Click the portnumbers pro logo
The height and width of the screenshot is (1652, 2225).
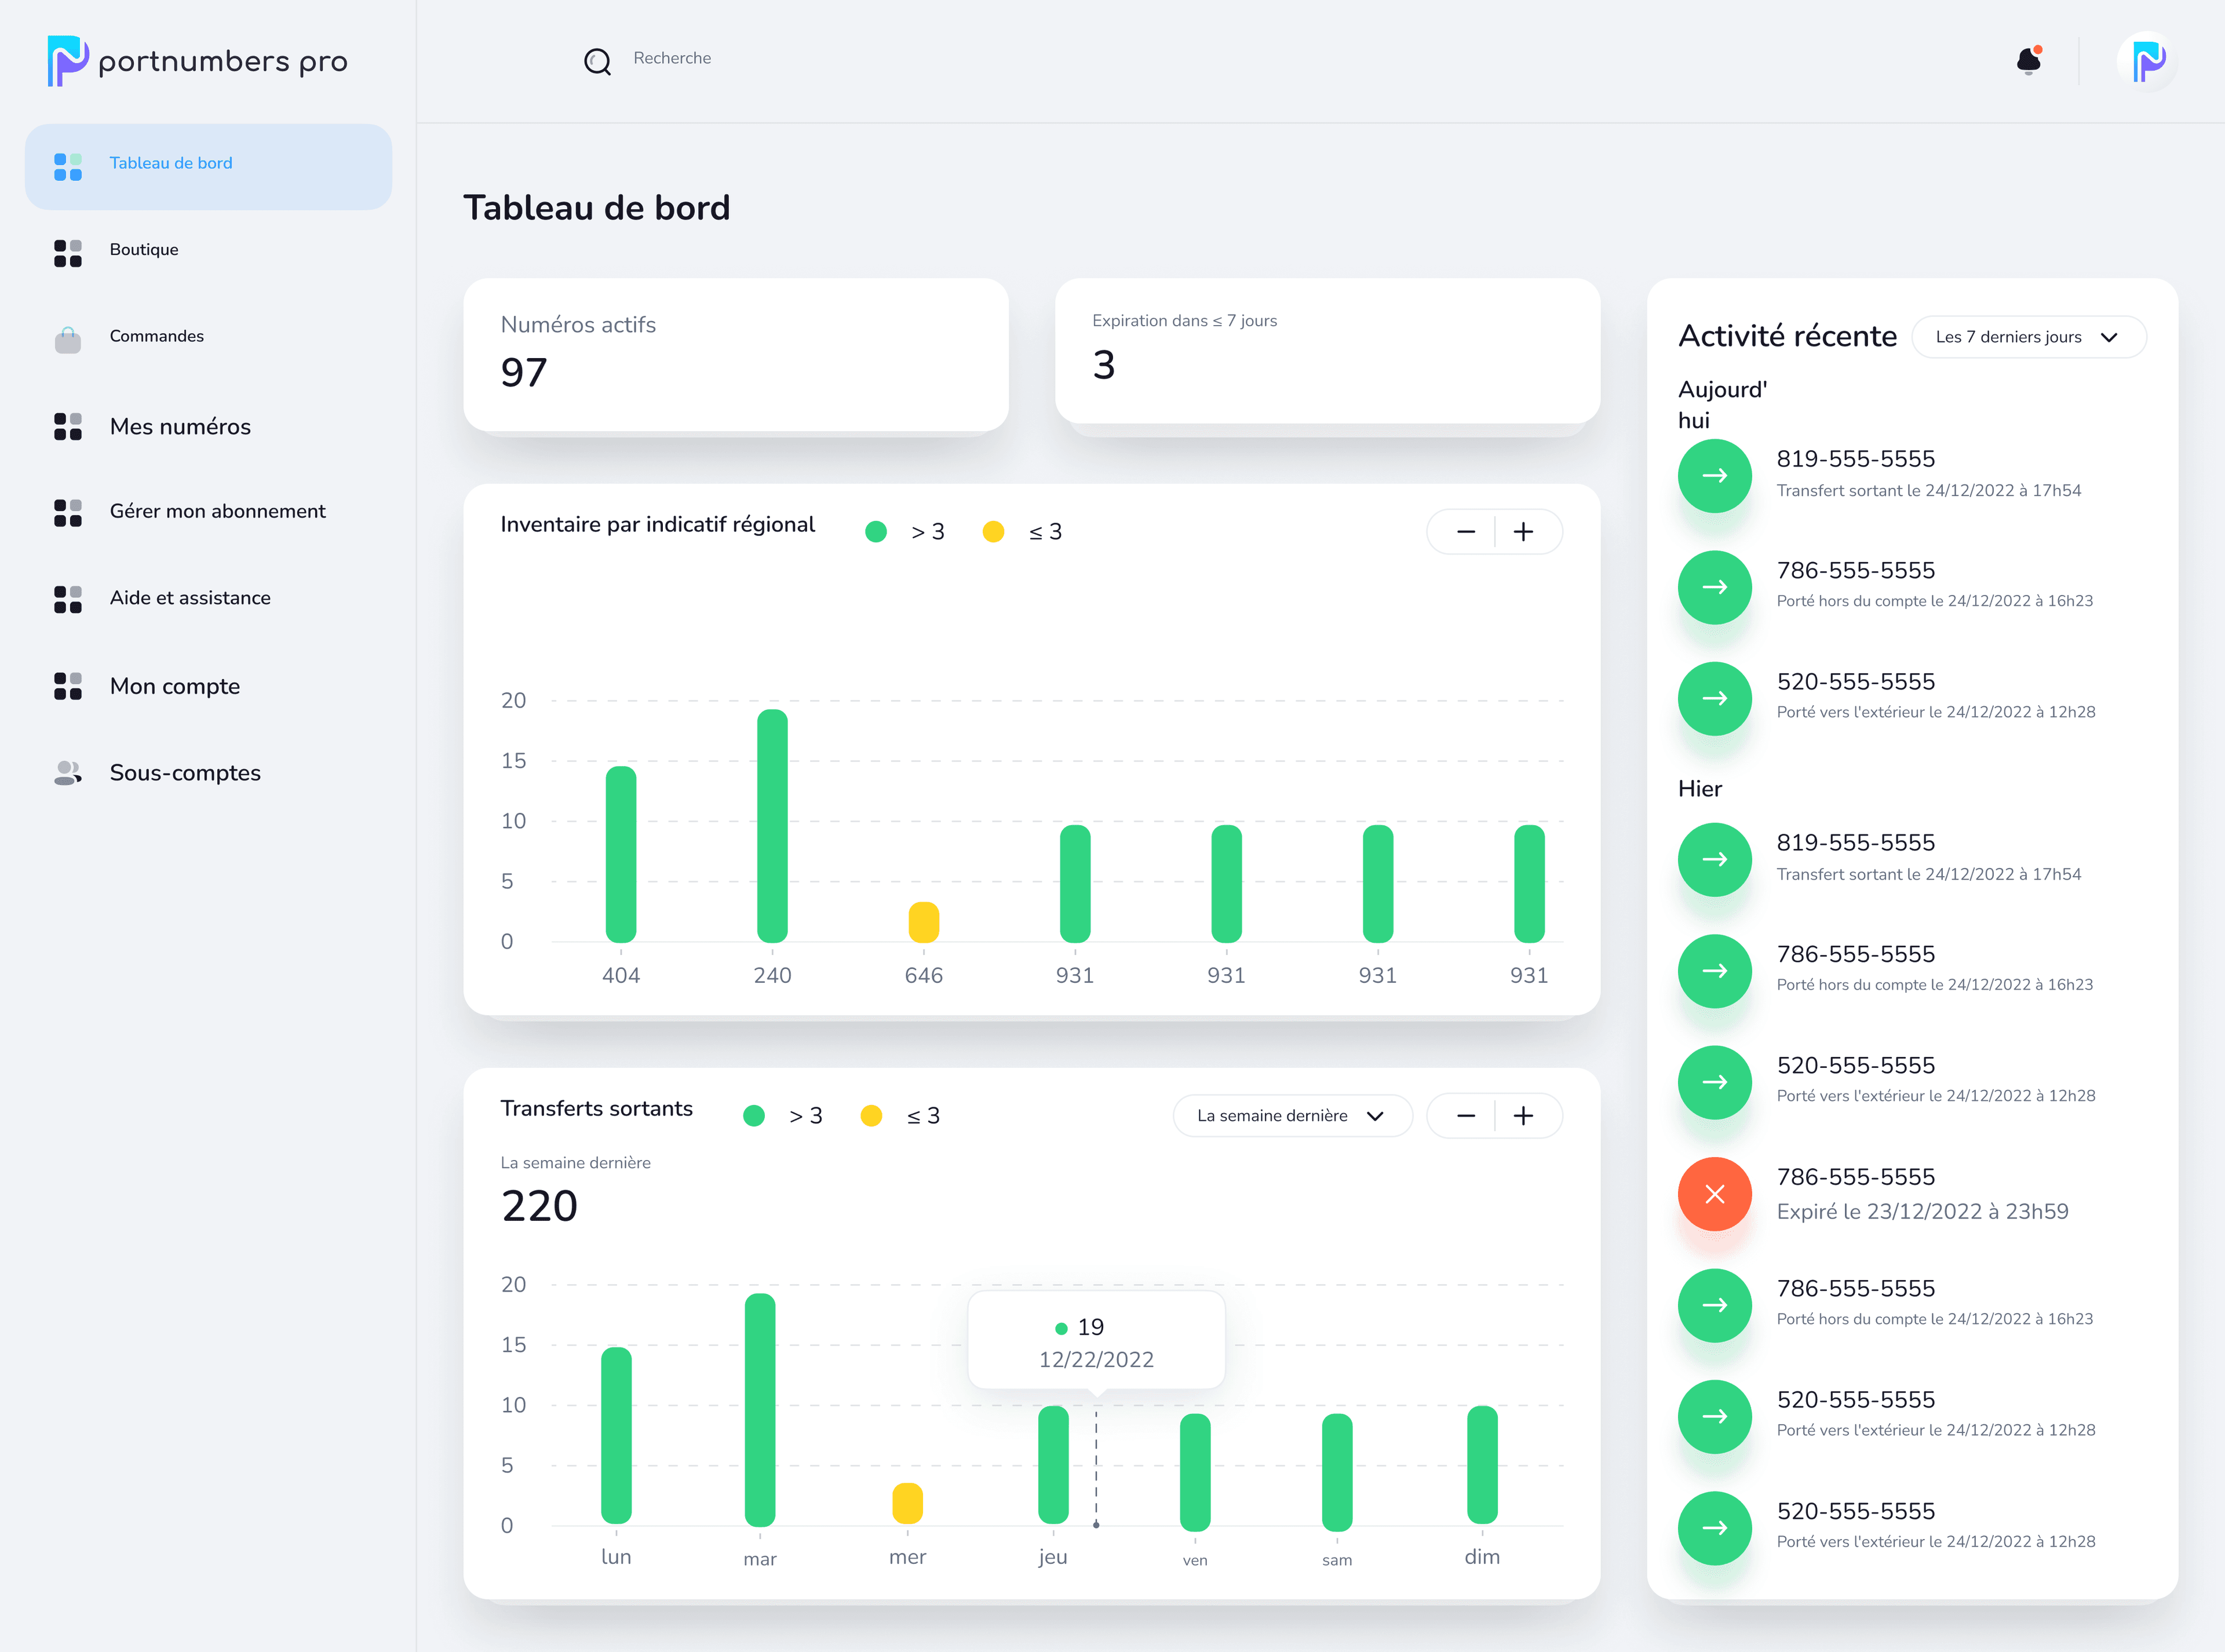197,61
